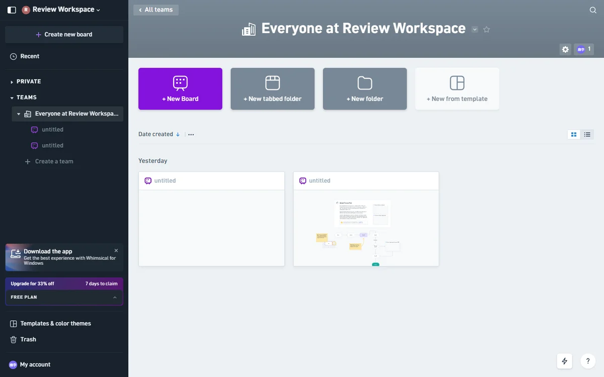Open the untitled board with flowchart thumbnail
The width and height of the screenshot is (604, 377).
[x=366, y=228]
